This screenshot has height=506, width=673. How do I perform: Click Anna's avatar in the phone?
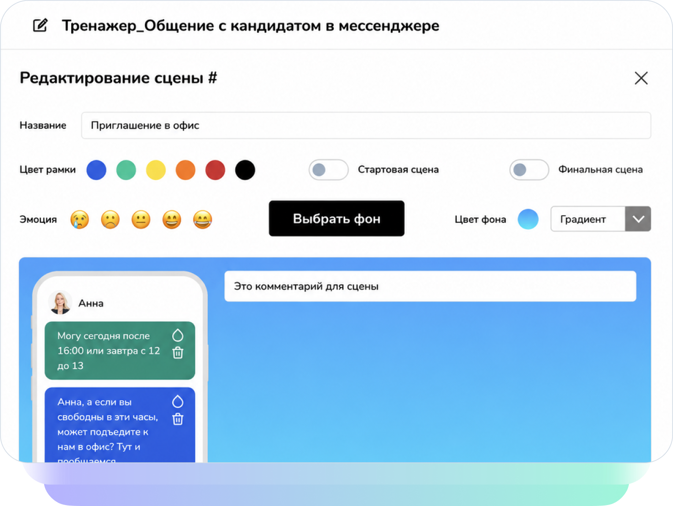pos(60,303)
